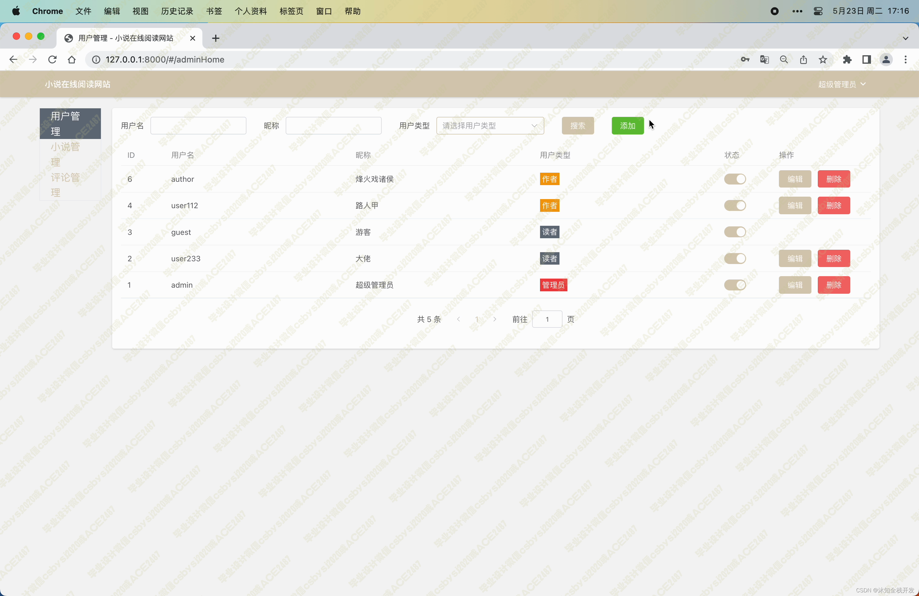Delete the user233 row
The height and width of the screenshot is (596, 919).
833,259
